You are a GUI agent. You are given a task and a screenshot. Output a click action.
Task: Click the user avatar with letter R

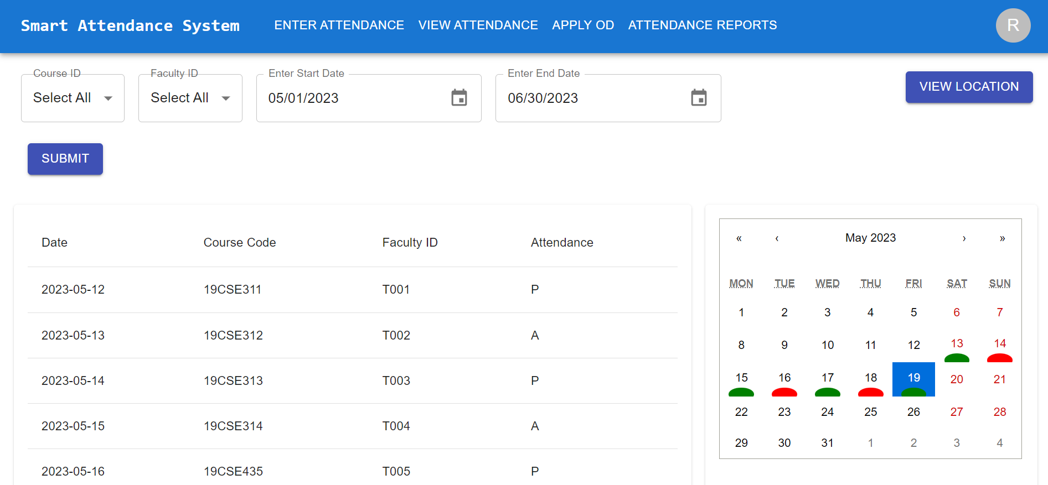tap(1013, 25)
